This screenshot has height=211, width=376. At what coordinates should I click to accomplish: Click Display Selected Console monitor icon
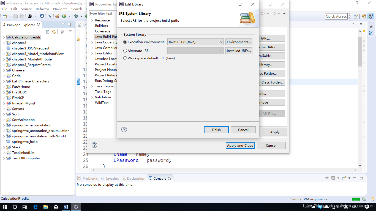(x=333, y=178)
